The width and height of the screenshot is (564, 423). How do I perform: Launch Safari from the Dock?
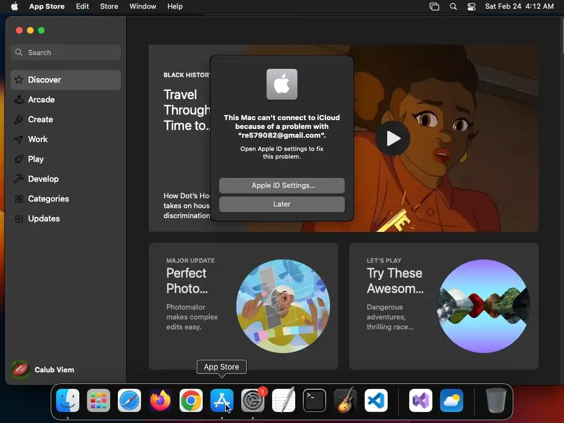(129, 400)
